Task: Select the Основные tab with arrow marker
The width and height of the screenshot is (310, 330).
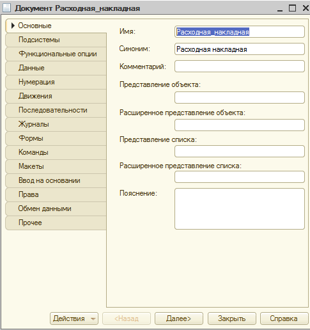Action: (x=56, y=26)
